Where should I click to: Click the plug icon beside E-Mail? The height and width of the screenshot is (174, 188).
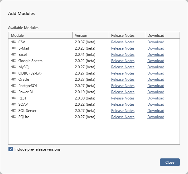click(x=13, y=48)
